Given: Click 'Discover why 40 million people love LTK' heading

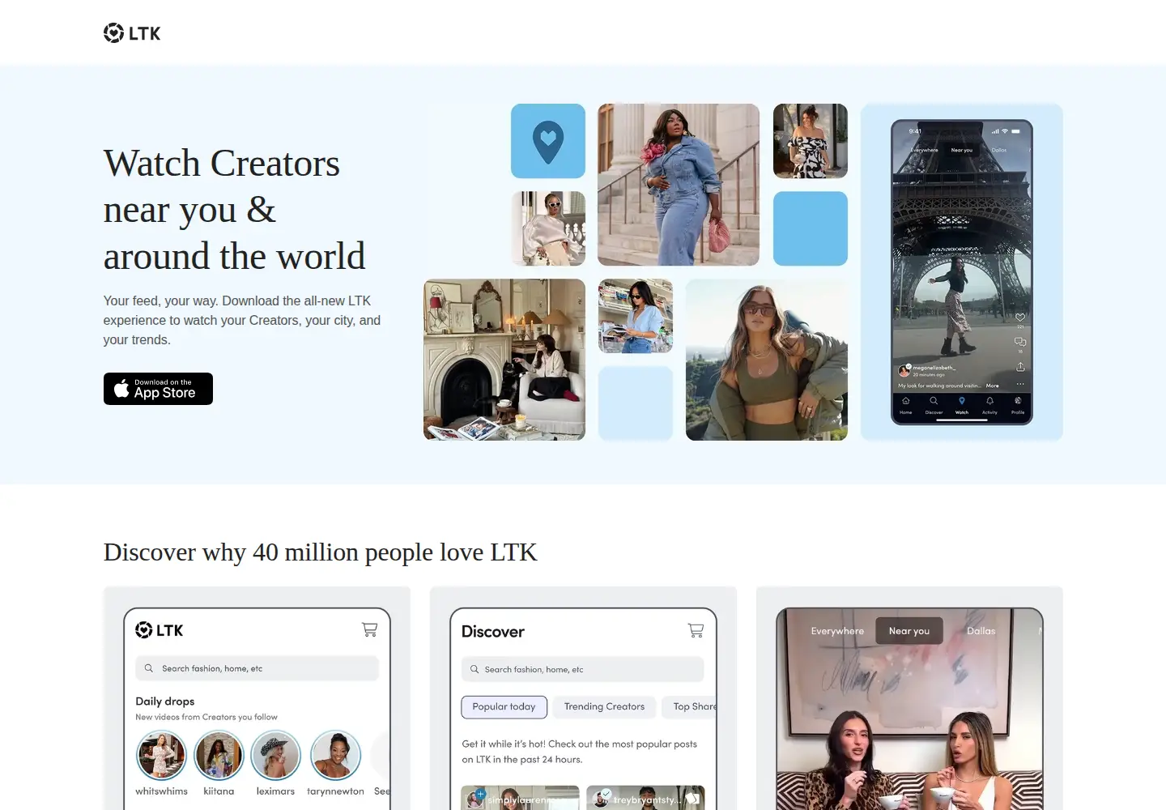Looking at the screenshot, I should pos(321,552).
